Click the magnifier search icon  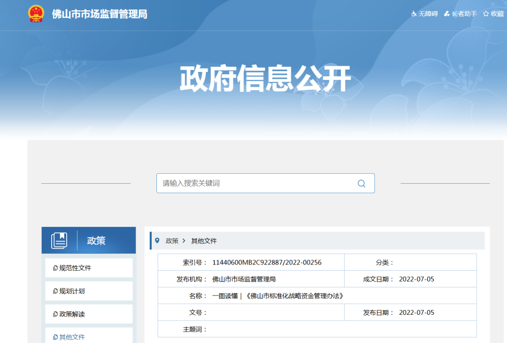361,184
